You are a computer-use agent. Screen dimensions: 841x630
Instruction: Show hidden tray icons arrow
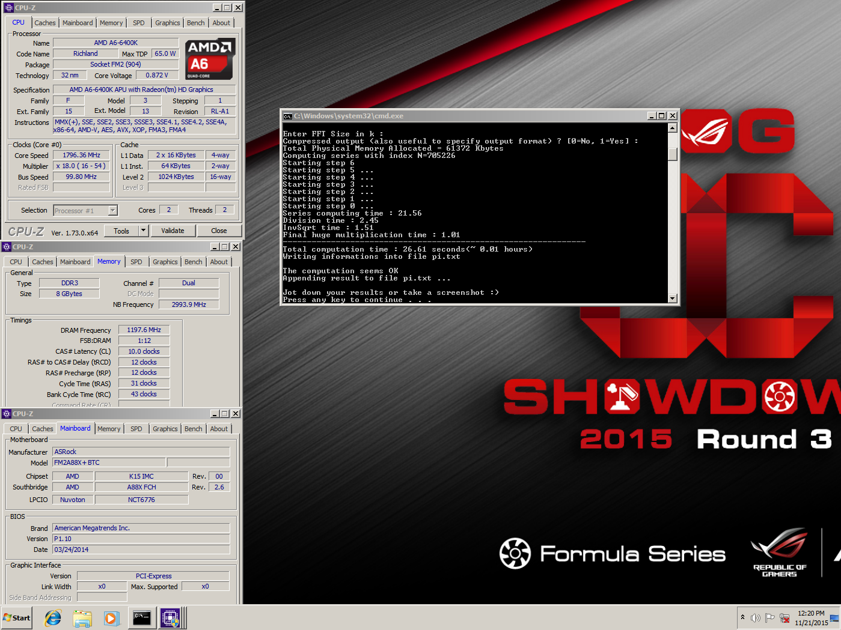742,617
